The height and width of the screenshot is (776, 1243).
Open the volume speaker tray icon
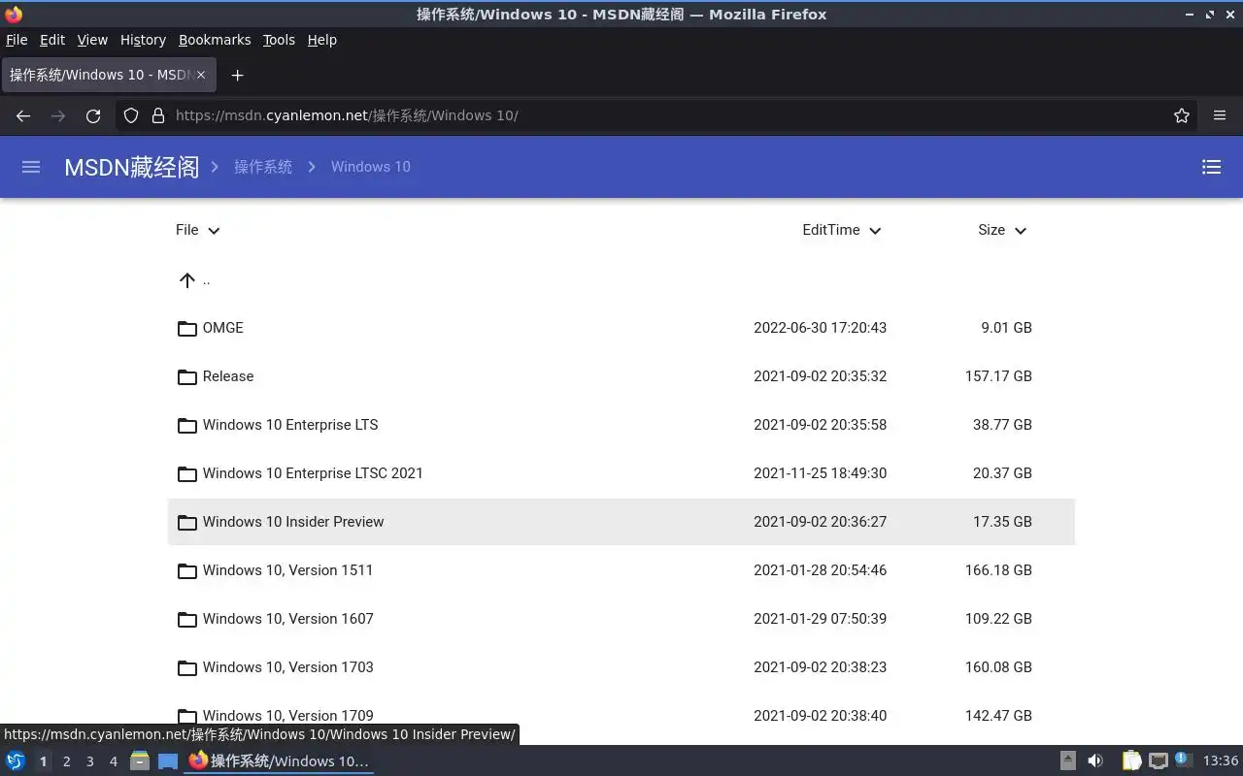tap(1095, 761)
